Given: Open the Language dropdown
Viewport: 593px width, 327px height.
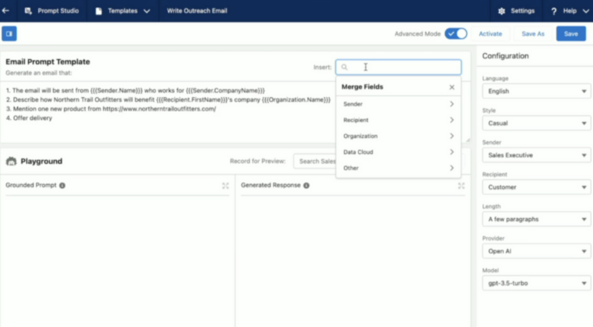Looking at the screenshot, I should coord(536,91).
